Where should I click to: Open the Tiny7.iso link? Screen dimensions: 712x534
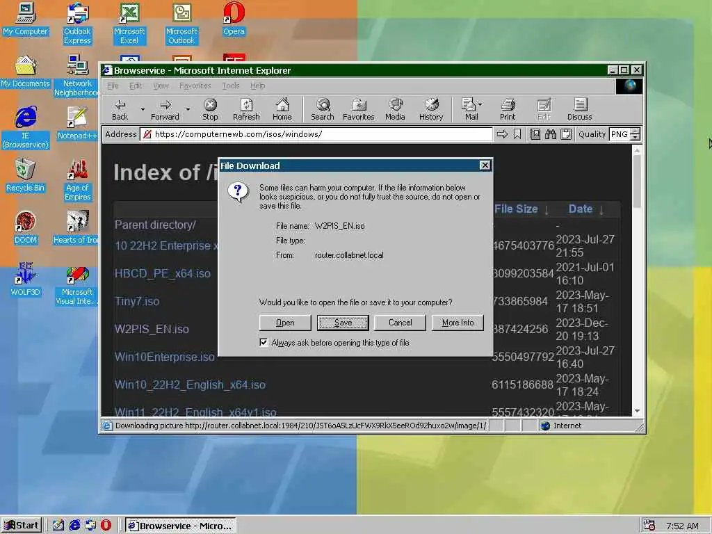pyautogui.click(x=137, y=301)
